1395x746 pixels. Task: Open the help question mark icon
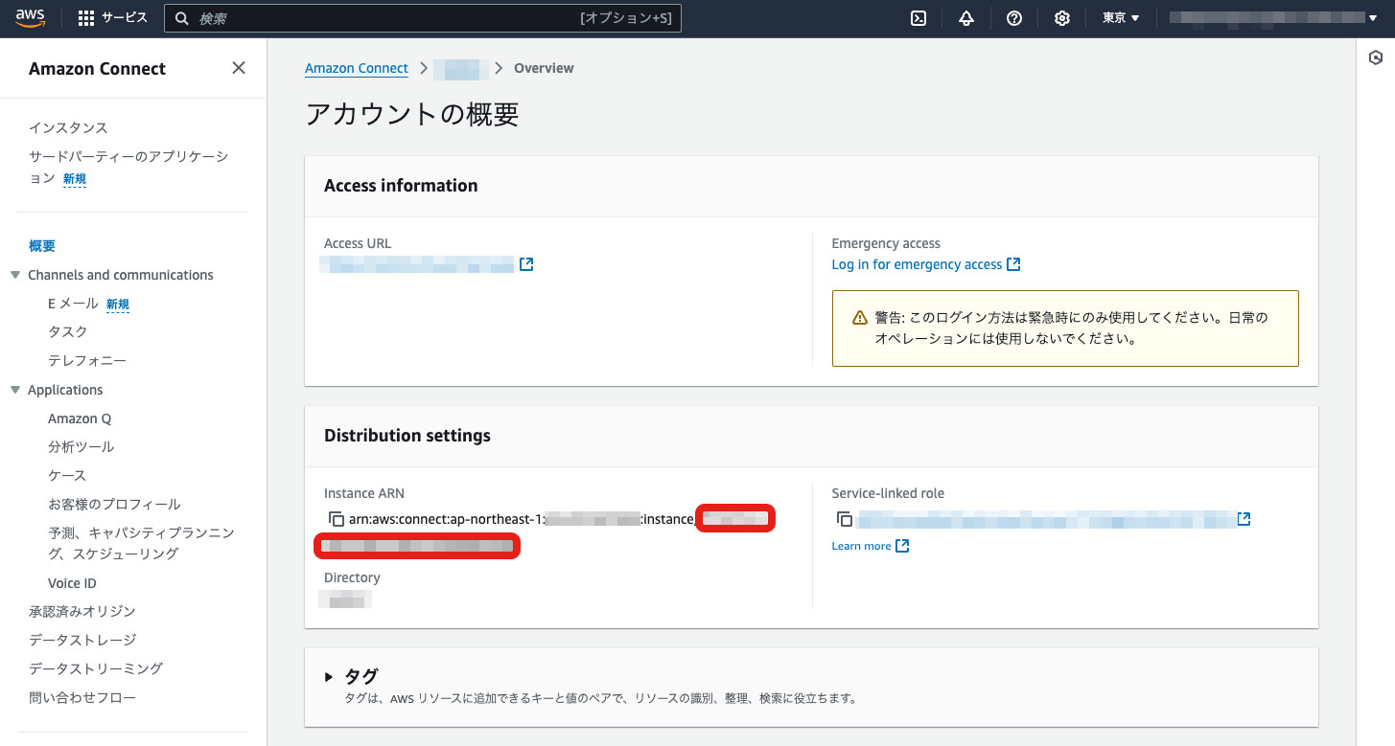tap(1014, 18)
